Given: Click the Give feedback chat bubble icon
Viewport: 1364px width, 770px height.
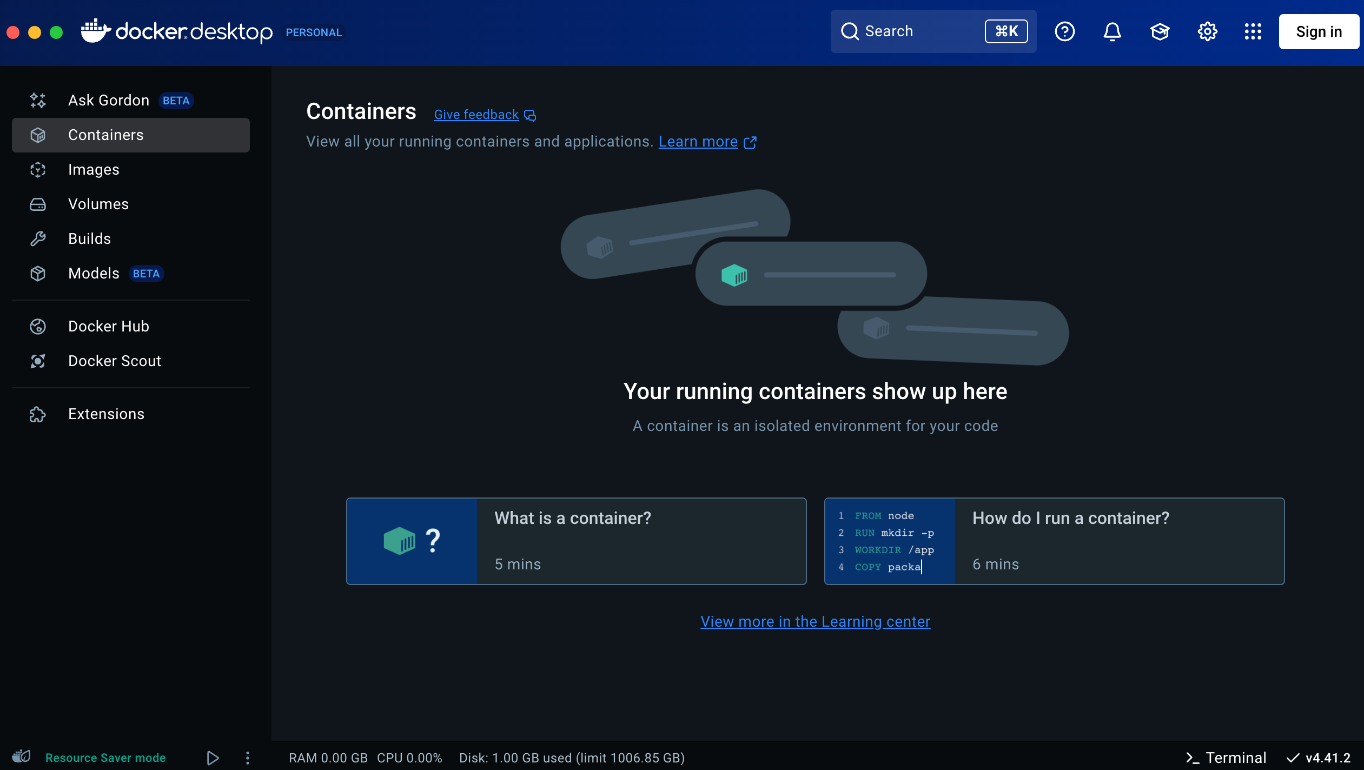Looking at the screenshot, I should pos(530,115).
